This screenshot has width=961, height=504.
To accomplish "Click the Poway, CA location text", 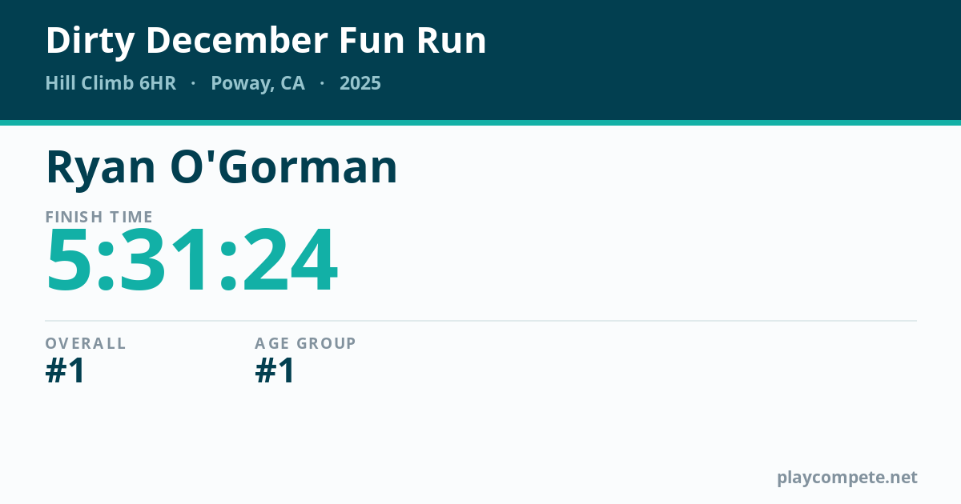I will coord(258,84).
